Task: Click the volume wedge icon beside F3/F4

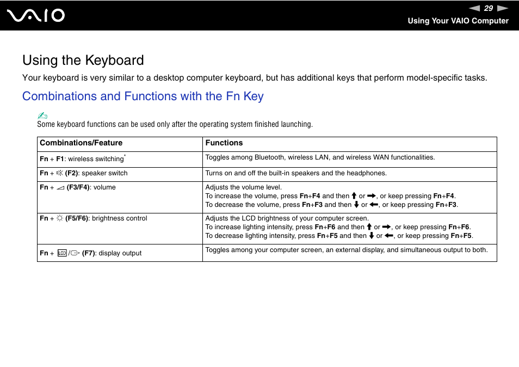Action: (60, 187)
